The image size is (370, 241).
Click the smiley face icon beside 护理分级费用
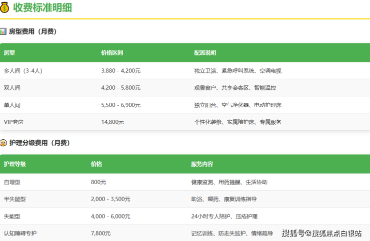pos(3,143)
